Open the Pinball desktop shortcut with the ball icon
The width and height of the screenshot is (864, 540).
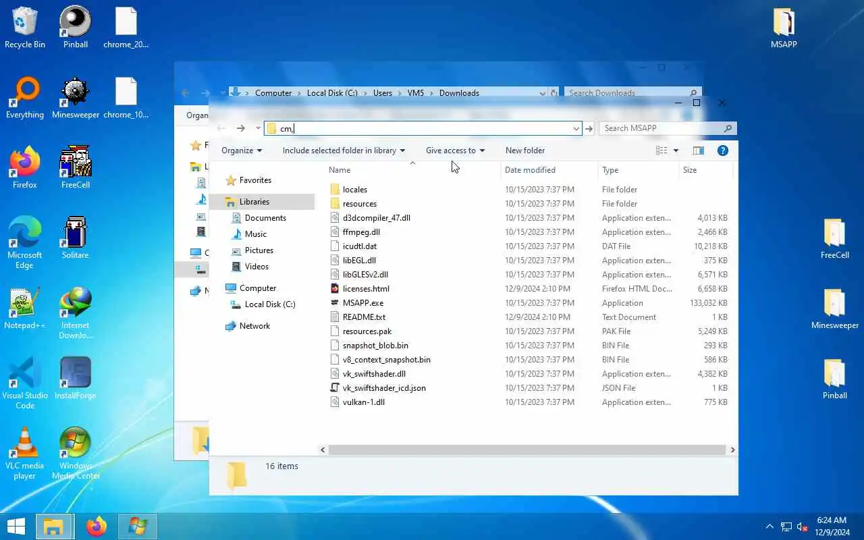[76, 28]
